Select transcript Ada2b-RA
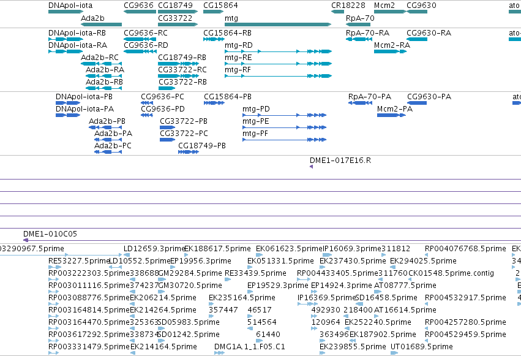Viewport: 521px width, 356px height. coord(103,76)
